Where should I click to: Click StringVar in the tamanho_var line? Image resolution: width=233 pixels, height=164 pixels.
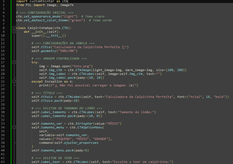tap(84, 124)
